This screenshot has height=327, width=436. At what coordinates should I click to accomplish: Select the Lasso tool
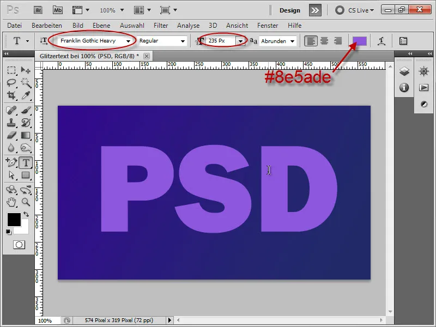click(11, 83)
